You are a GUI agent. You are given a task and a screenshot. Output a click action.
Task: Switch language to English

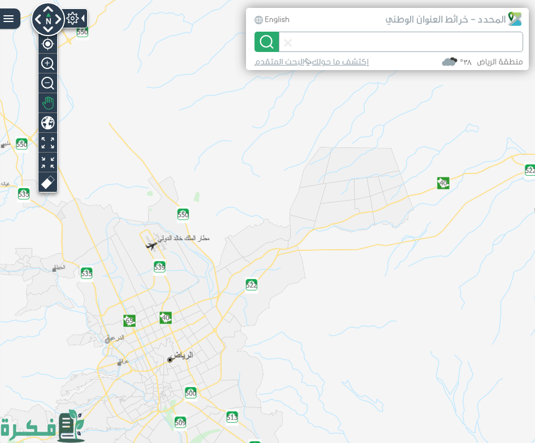tap(272, 20)
